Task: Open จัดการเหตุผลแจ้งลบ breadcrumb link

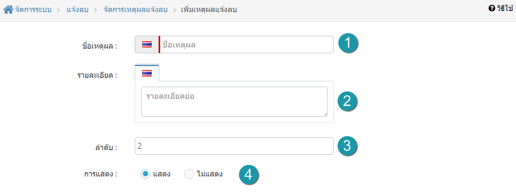Action: 135,10
